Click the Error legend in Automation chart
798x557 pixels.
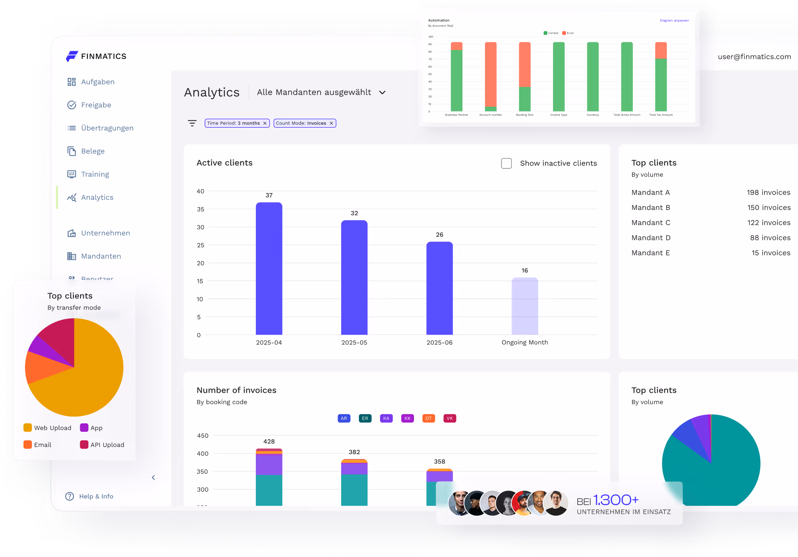[x=568, y=33]
